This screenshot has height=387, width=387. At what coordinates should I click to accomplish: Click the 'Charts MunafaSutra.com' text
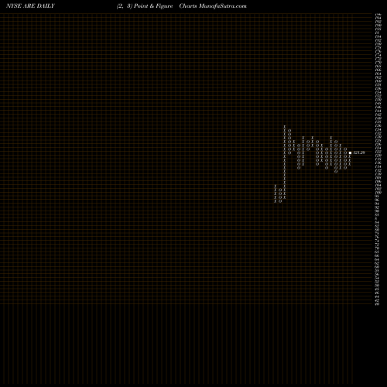tap(213, 6)
